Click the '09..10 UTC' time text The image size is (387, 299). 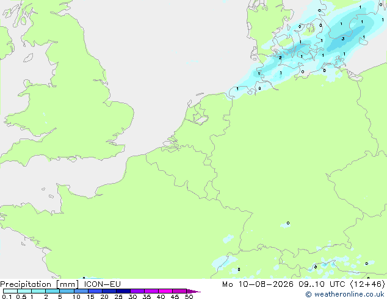[x=322, y=284]
